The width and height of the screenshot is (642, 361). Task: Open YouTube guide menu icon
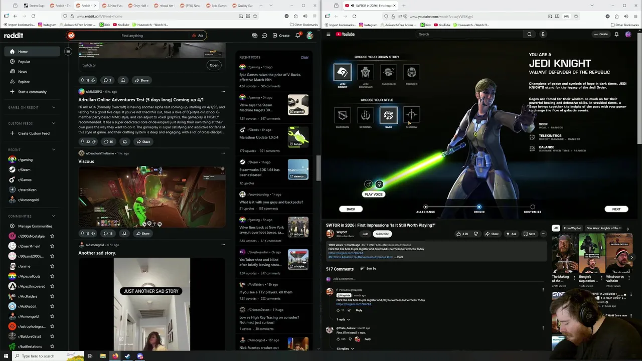(x=329, y=34)
